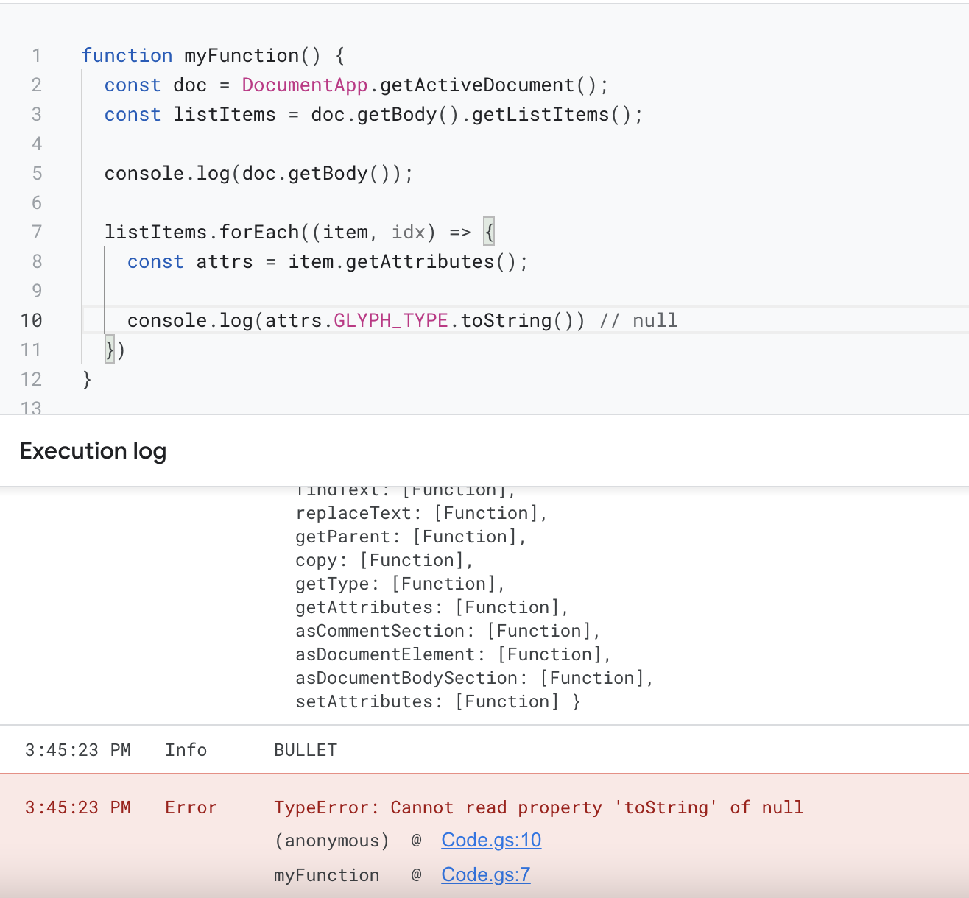Click line number 1 in the gutter
Image resolution: width=969 pixels, height=898 pixels.
pos(36,55)
